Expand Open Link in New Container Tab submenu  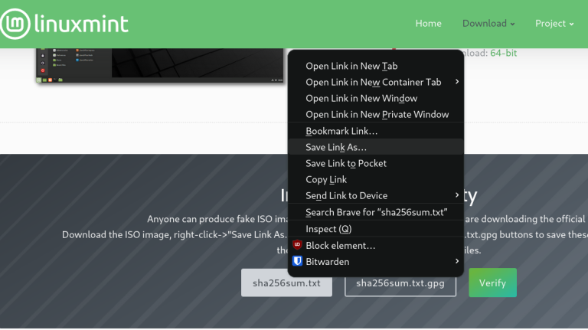point(457,82)
